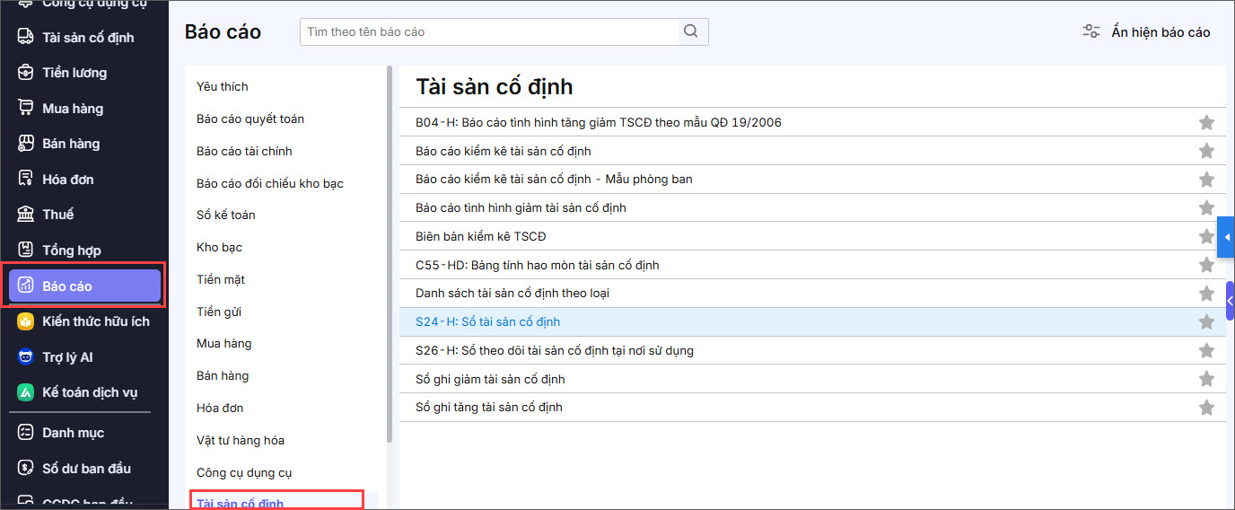Open the Sổ kế toán report category

pyautogui.click(x=226, y=215)
